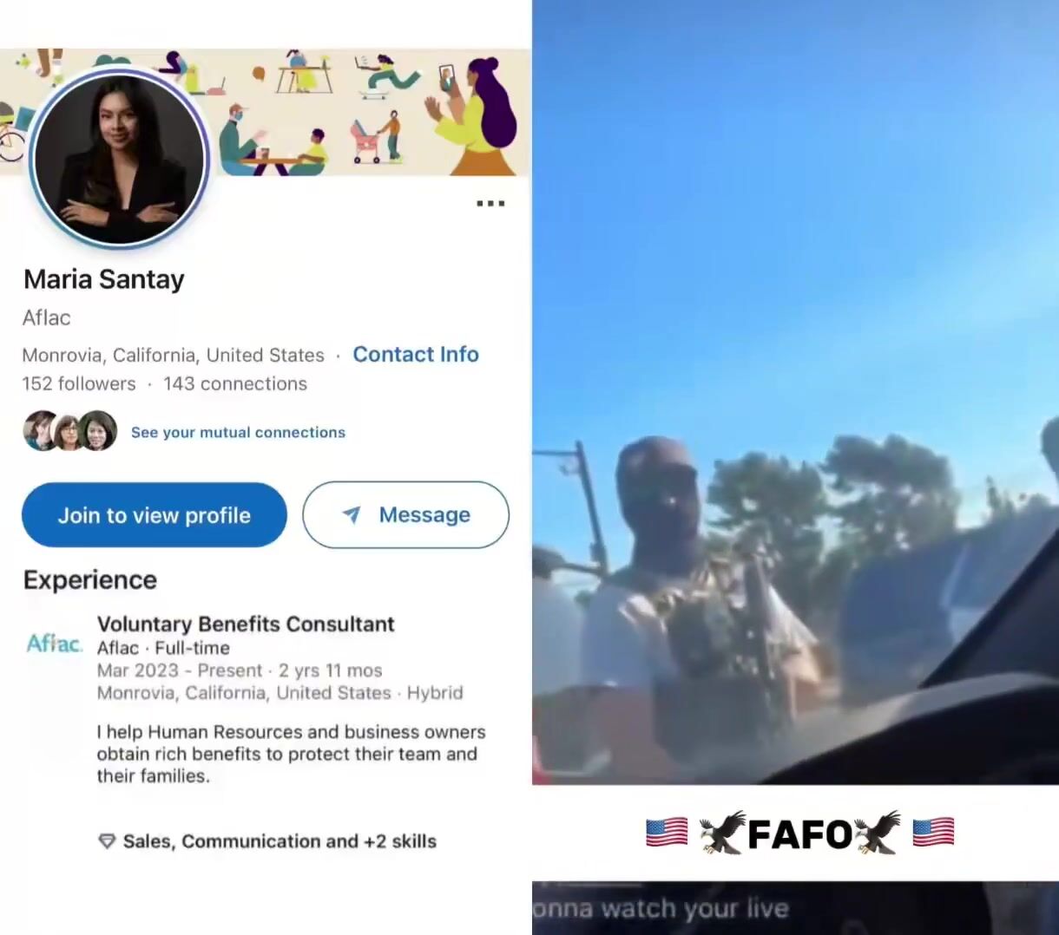Click the 152 followers count
Viewport: 1059px width, 935px height.
[x=79, y=383]
